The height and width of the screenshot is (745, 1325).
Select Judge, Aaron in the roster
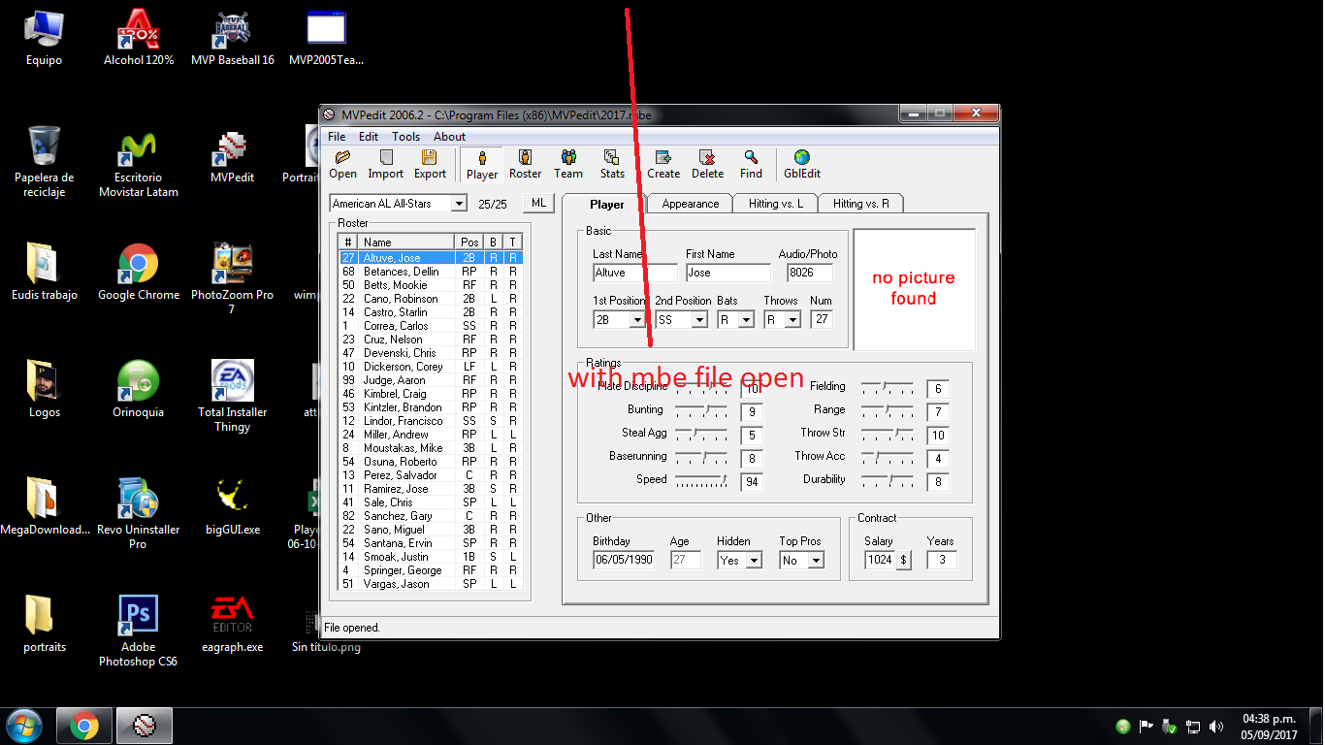click(x=431, y=380)
